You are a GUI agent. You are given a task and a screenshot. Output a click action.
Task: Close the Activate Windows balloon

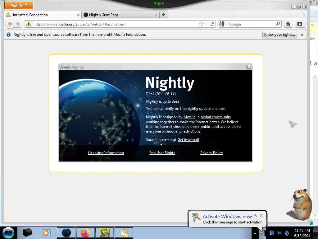[x=261, y=215]
